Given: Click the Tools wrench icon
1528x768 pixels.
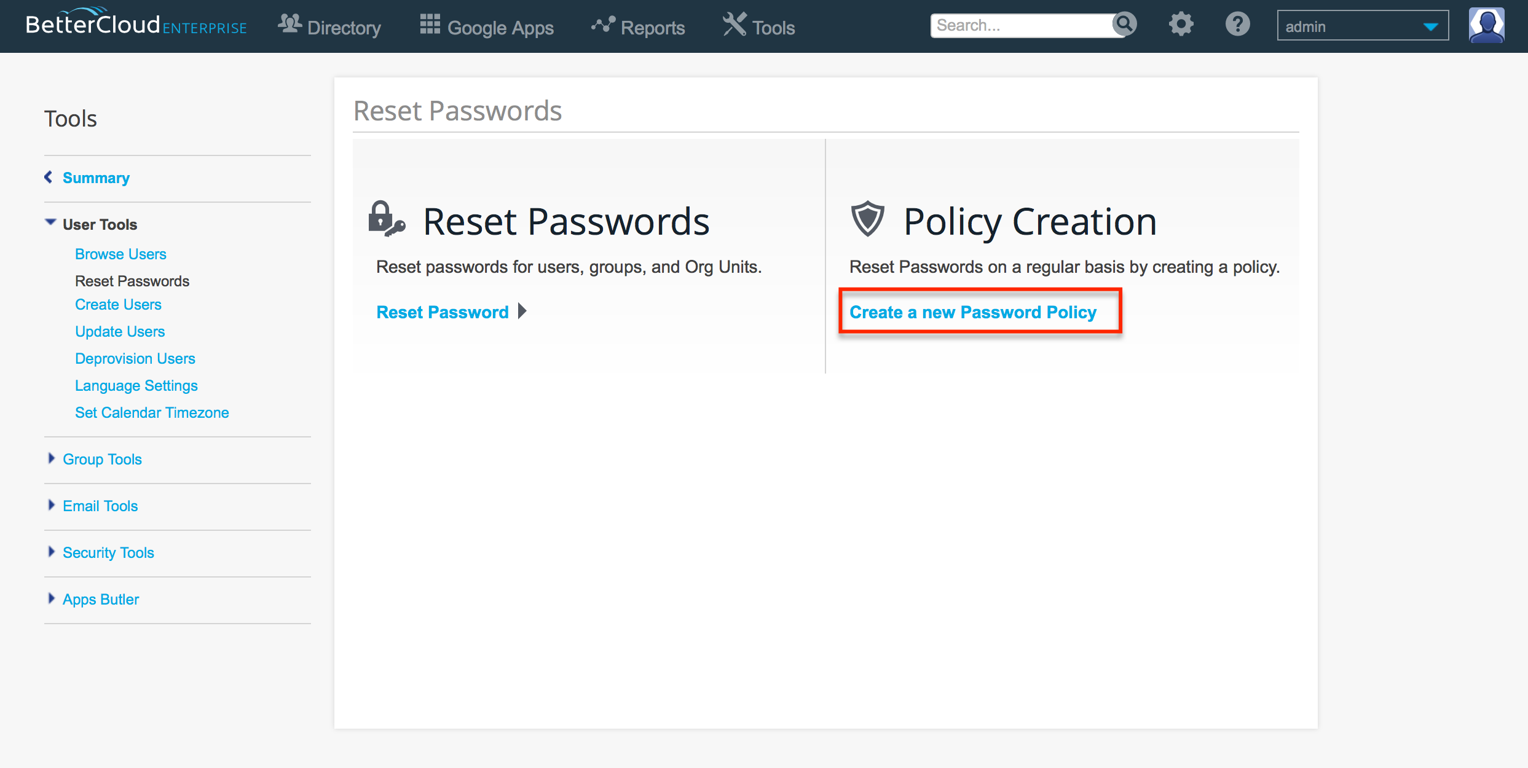Looking at the screenshot, I should tap(734, 24).
